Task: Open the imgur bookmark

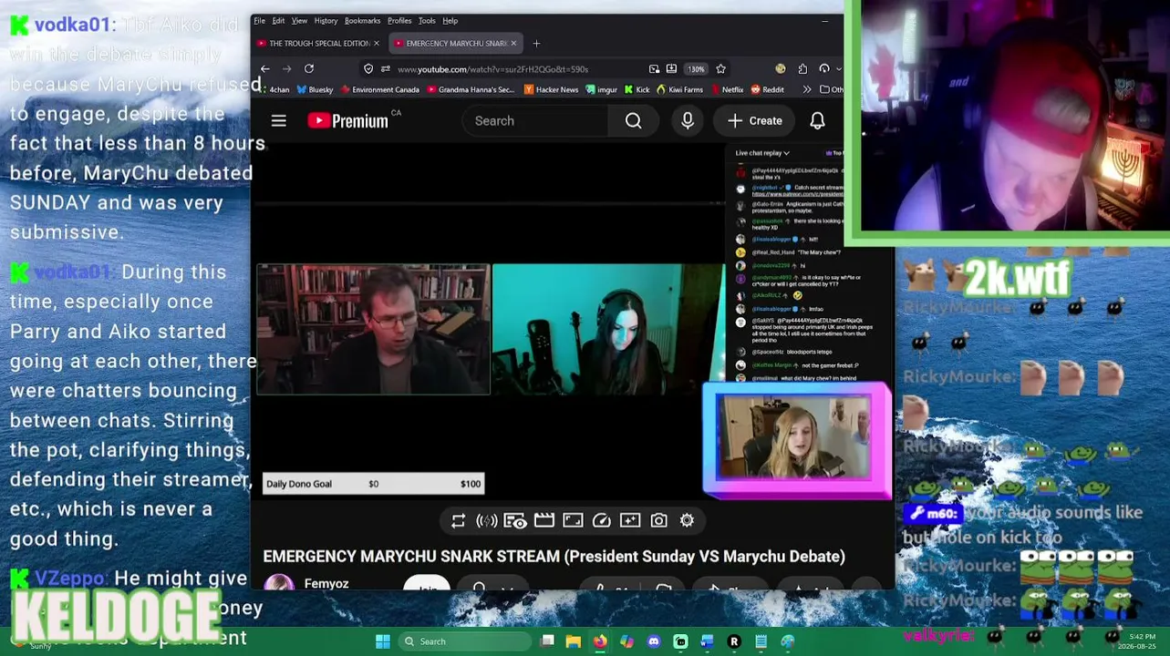Action: pos(601,89)
